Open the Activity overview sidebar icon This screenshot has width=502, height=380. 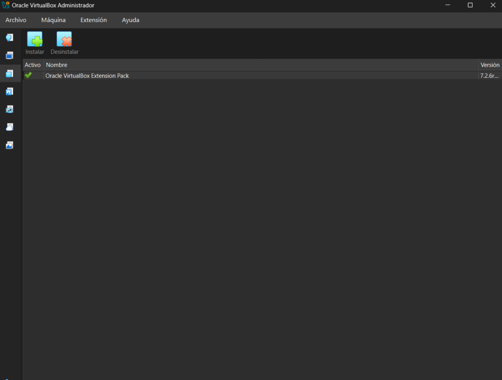point(9,145)
